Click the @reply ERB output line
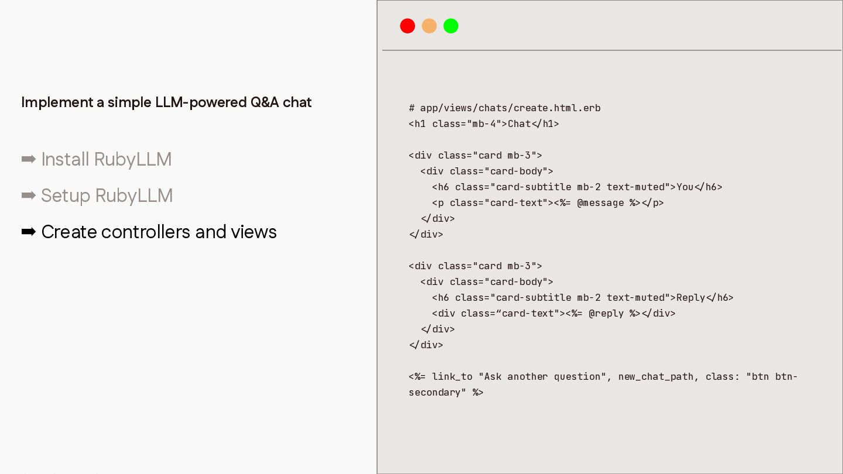 click(x=554, y=313)
